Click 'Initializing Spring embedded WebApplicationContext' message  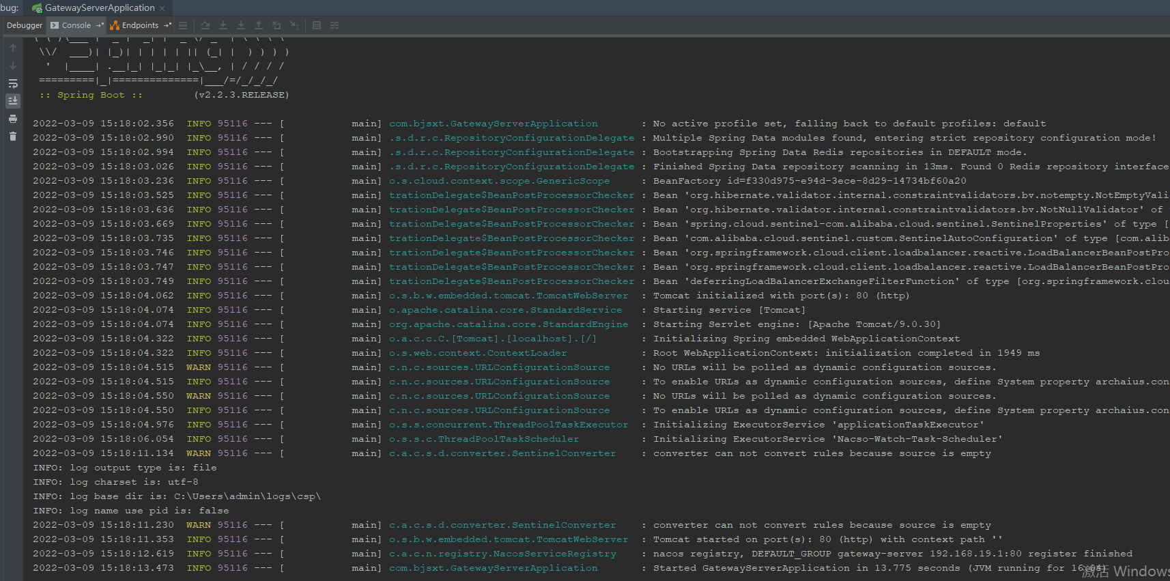point(807,339)
